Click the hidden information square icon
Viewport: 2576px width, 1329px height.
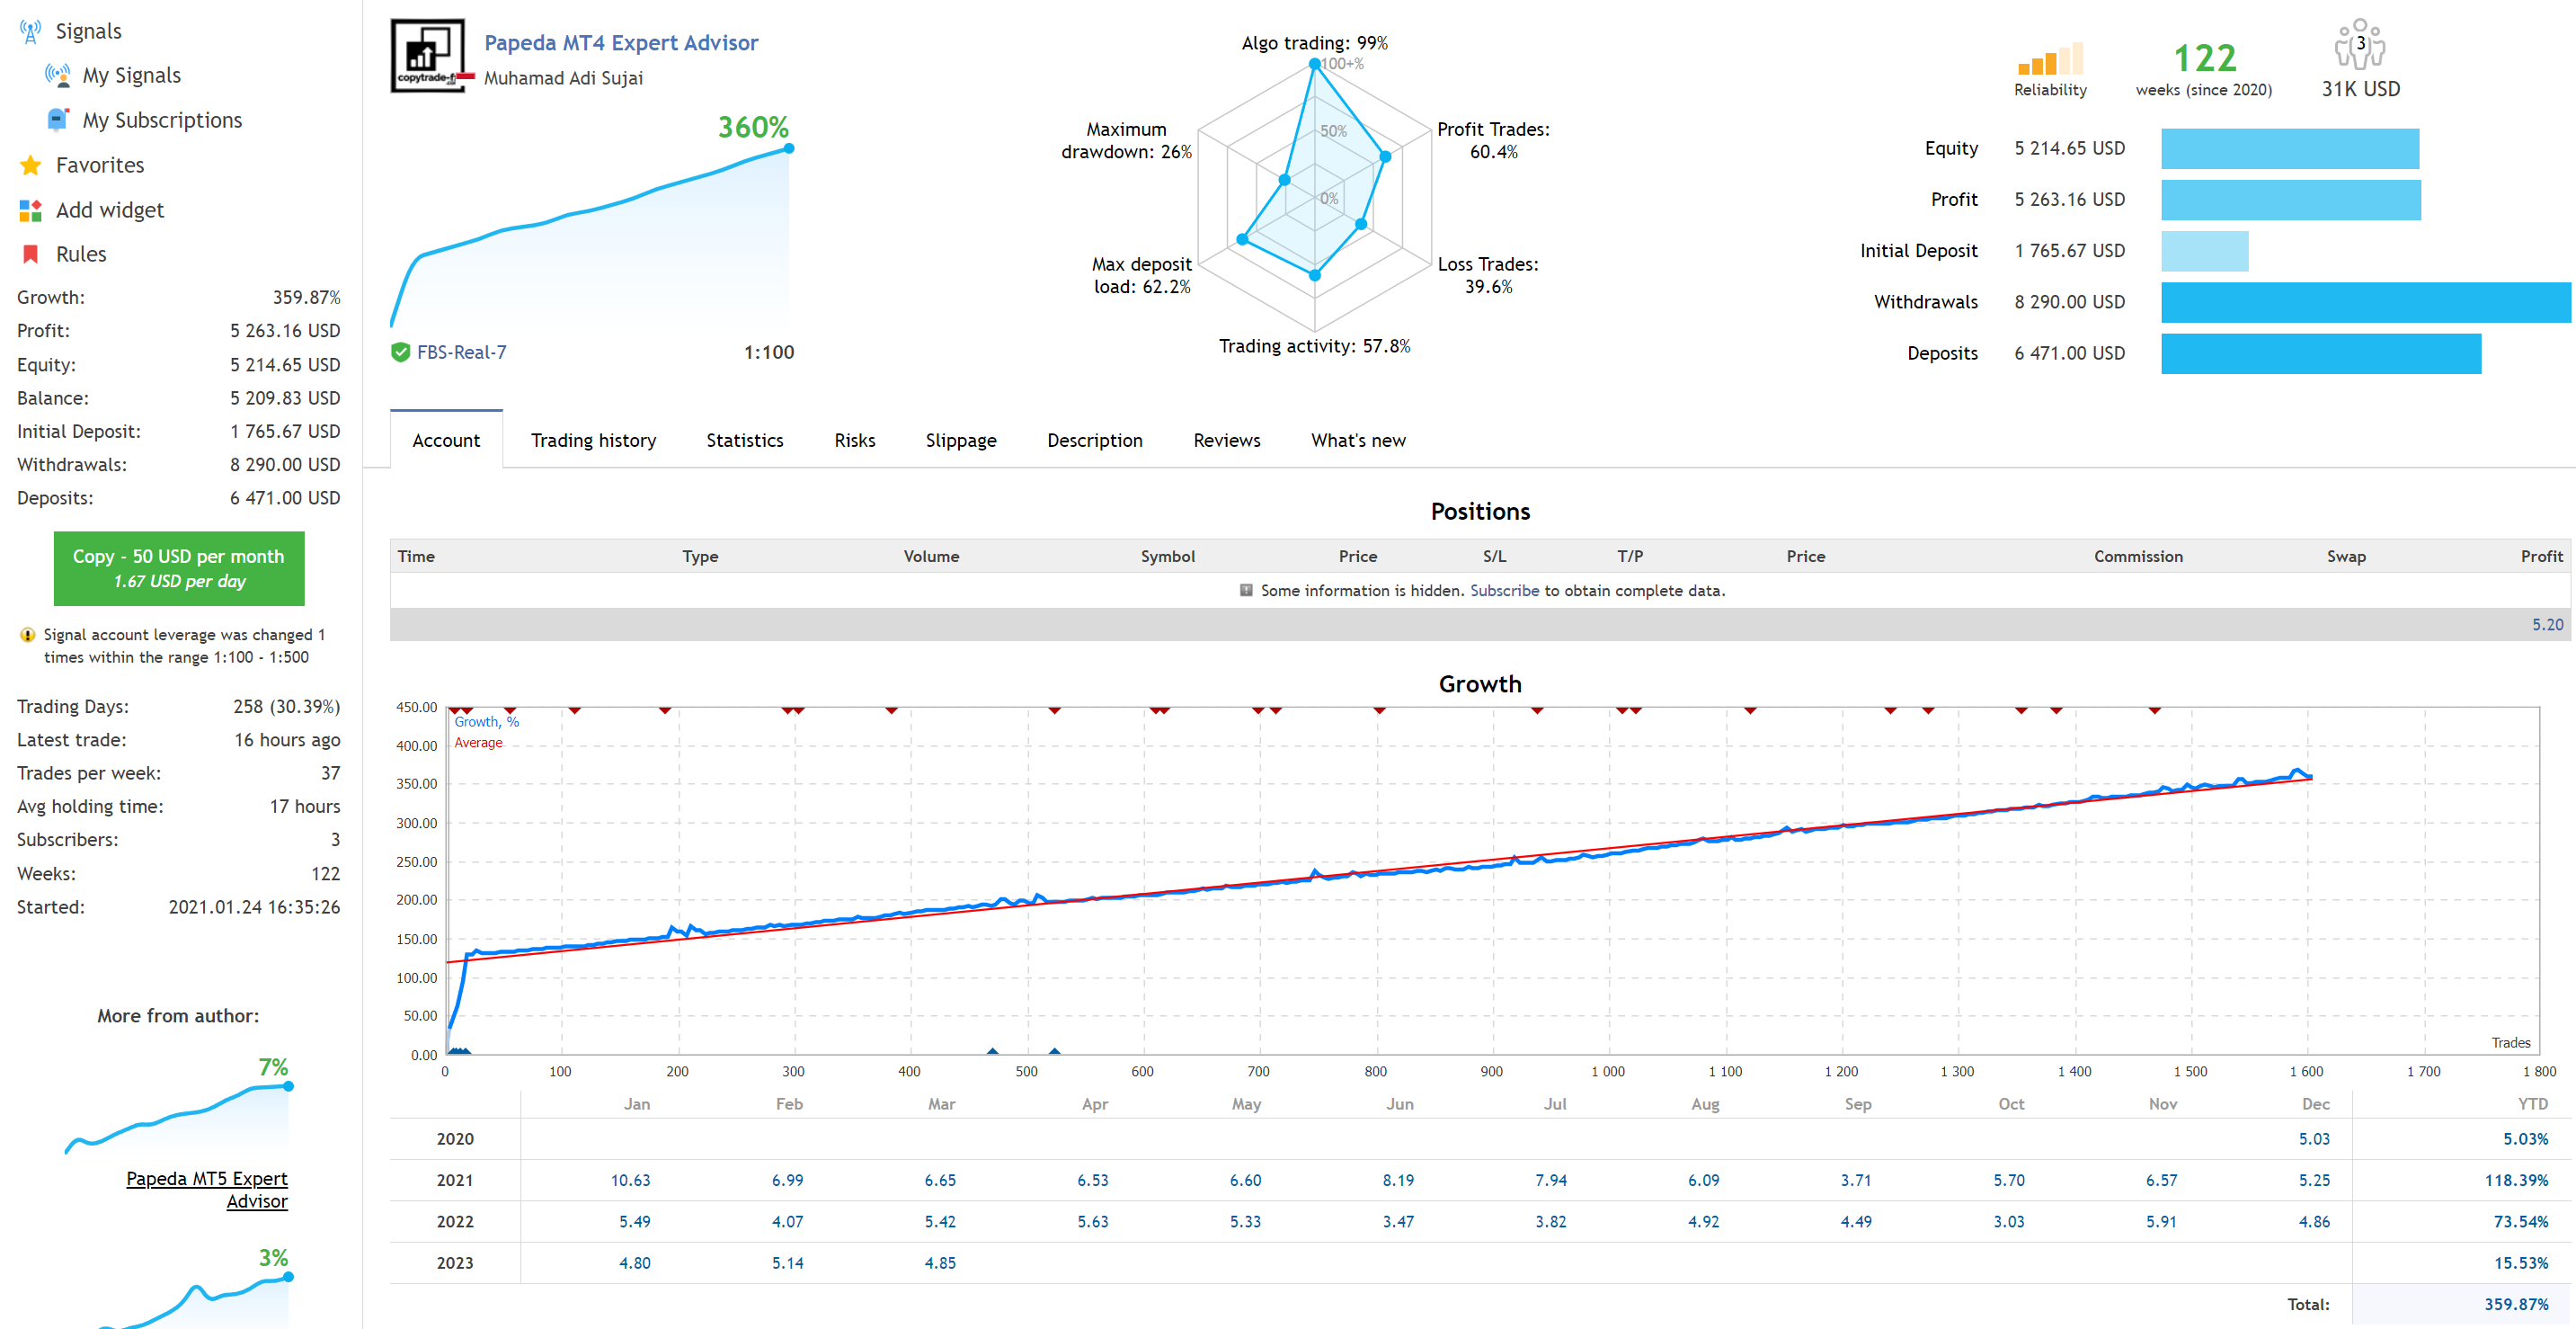[1246, 591]
